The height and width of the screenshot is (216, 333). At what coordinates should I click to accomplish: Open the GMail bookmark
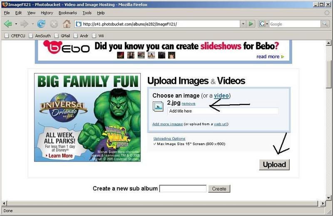coord(62,36)
